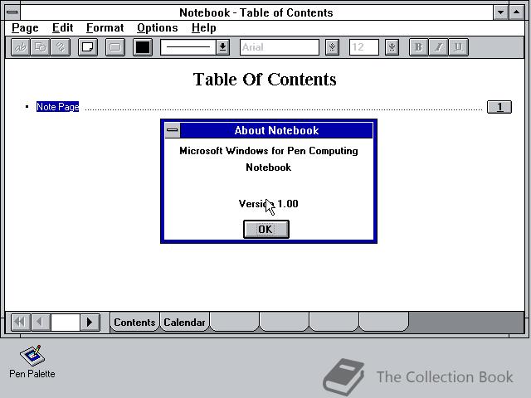Click the first blank tab after Calendar

click(234, 322)
